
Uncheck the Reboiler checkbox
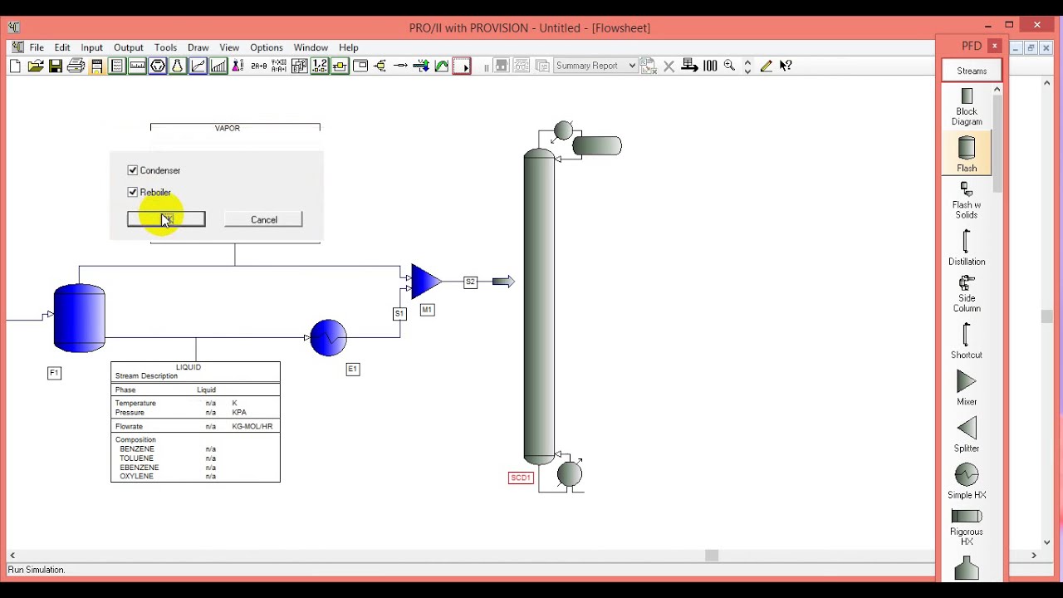pyautogui.click(x=133, y=192)
